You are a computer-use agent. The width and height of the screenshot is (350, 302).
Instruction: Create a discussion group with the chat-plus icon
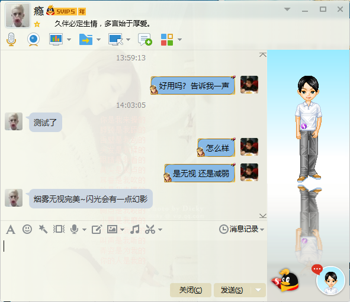145,40
